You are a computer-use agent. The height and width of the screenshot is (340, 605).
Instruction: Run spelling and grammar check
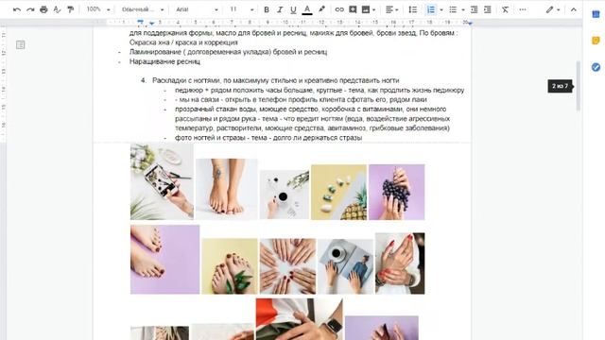tap(57, 9)
